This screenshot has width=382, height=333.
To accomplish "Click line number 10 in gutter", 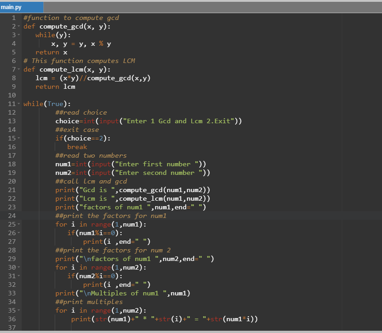I will pos(12,95).
